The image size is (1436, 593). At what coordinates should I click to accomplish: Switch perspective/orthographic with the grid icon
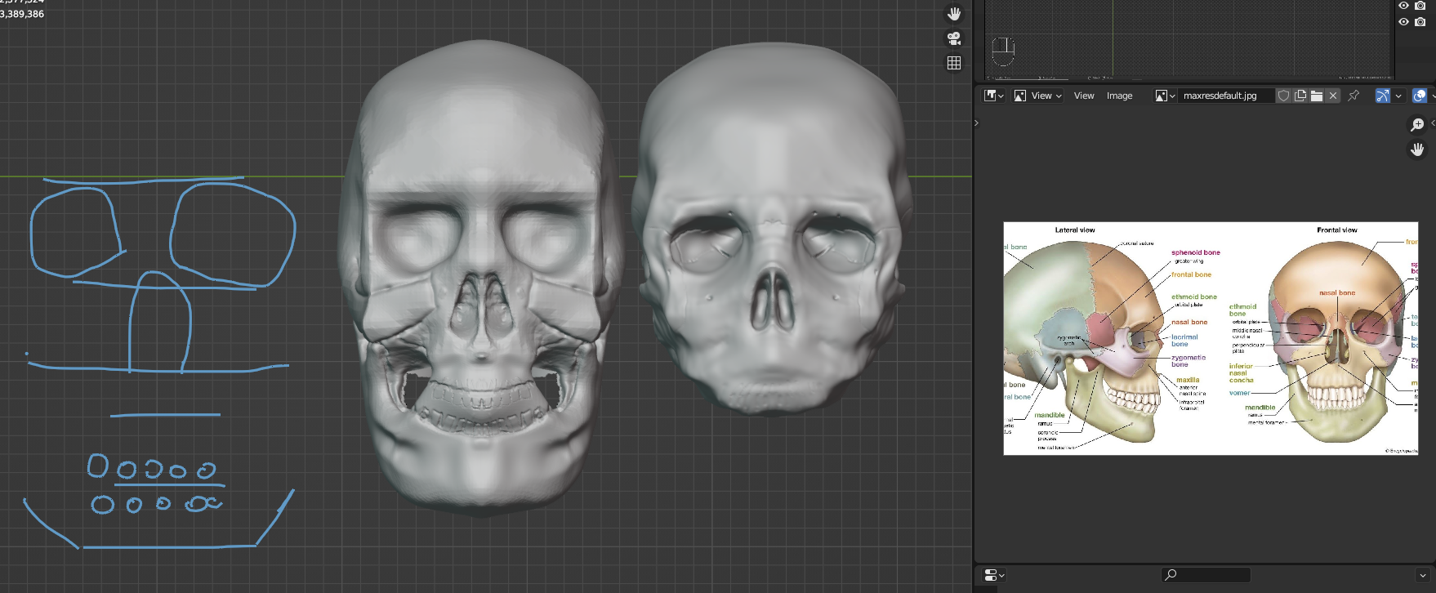pos(953,63)
